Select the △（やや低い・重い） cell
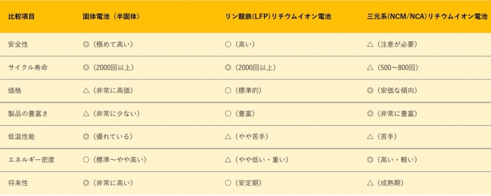This screenshot has width=491, height=196. tap(257, 160)
